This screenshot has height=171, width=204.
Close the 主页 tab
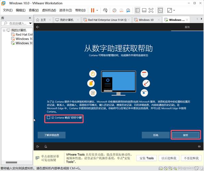coord(50,20)
